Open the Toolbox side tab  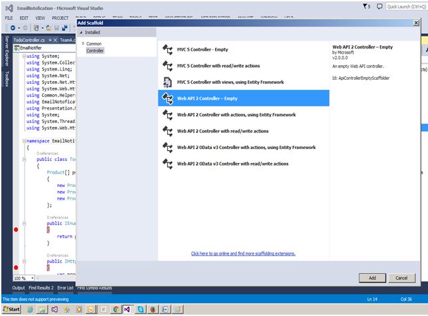7,79
